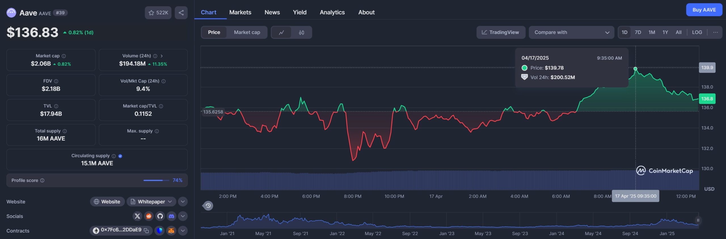Click the 17 Apr '25 09:35:00 time label
The width and height of the screenshot is (726, 239).
click(636, 196)
